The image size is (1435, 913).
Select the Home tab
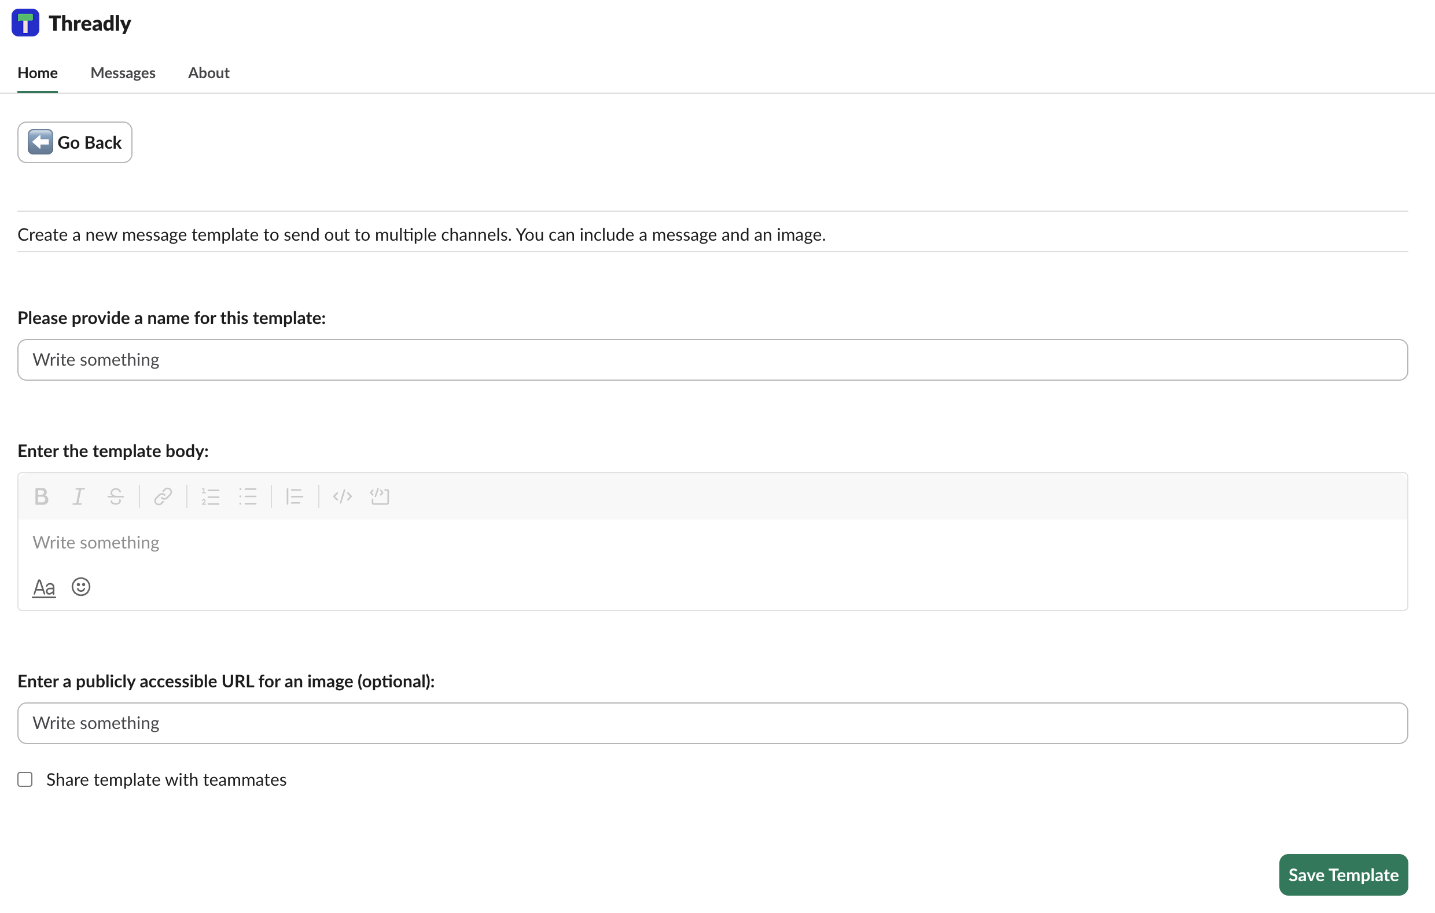coord(38,73)
